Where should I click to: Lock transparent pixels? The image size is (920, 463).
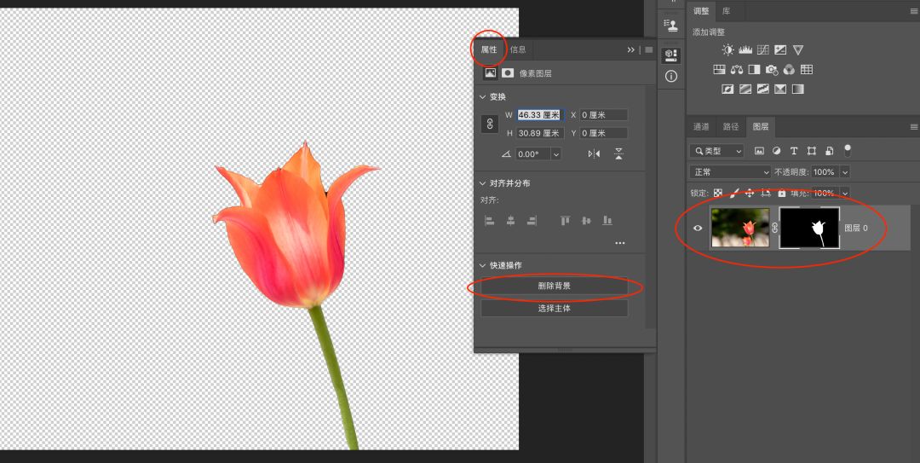pyautogui.click(x=718, y=193)
